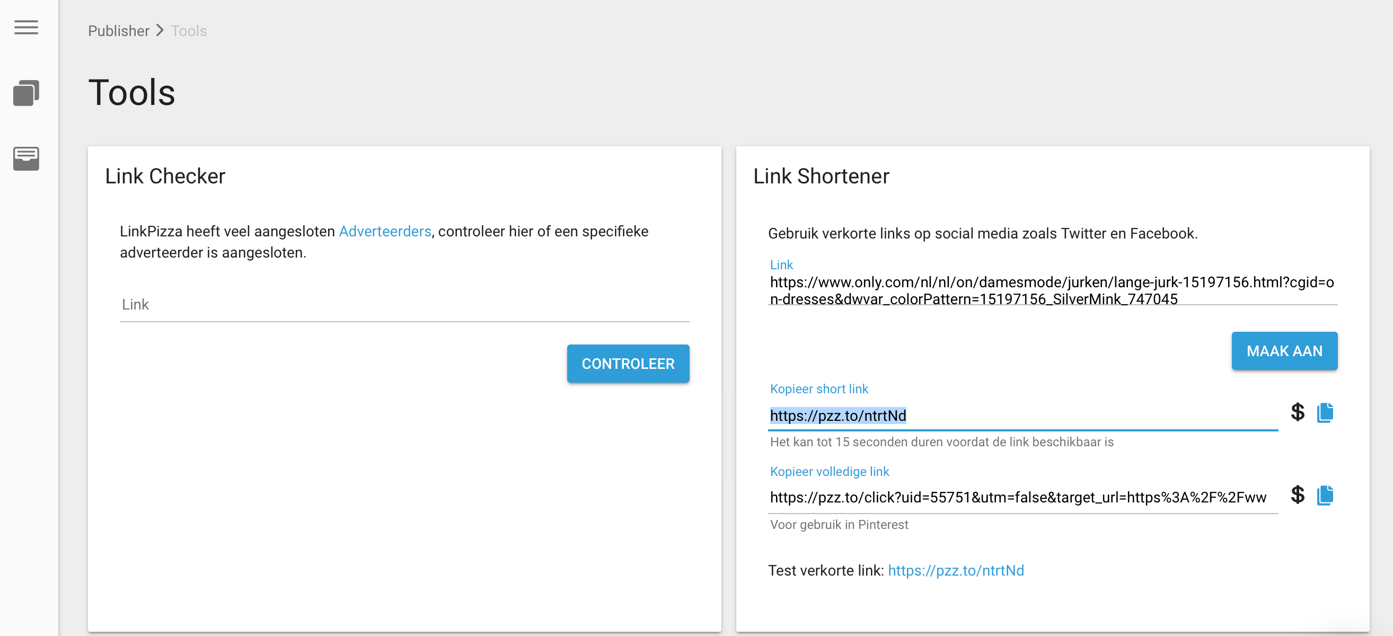Click the short link output field
Screen dimensions: 1393x636
1022,416
